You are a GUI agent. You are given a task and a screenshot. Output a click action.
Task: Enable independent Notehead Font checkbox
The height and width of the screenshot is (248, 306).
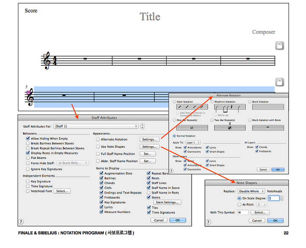click(28, 191)
